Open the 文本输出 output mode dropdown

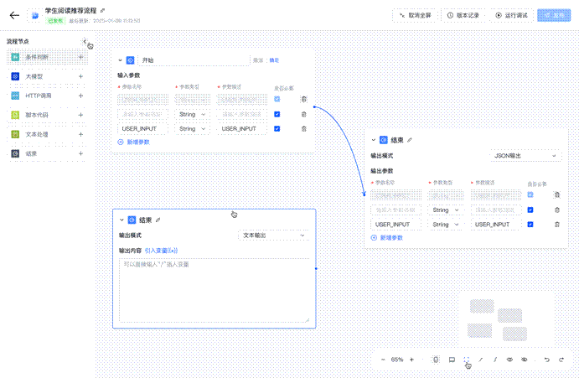[273, 236]
